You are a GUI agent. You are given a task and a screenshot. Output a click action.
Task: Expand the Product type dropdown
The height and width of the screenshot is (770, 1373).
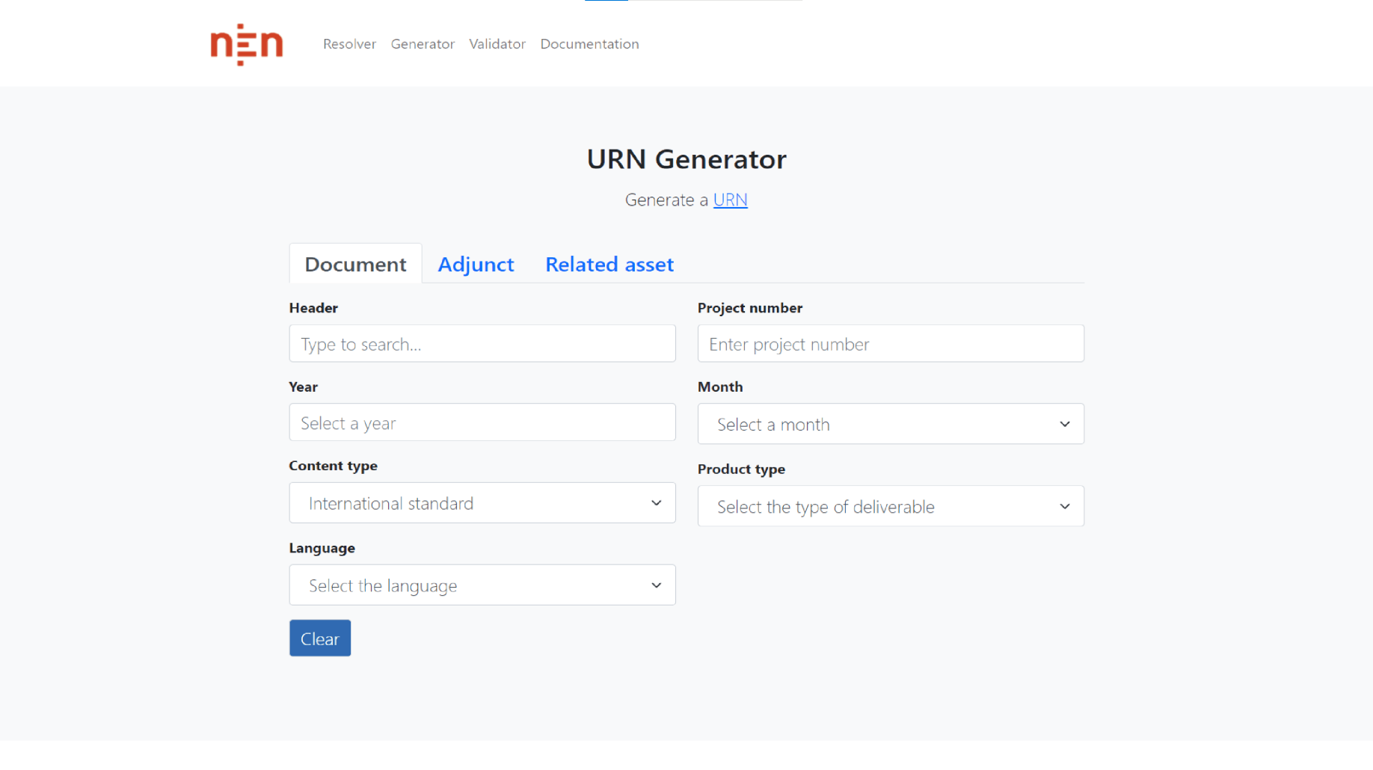point(891,506)
